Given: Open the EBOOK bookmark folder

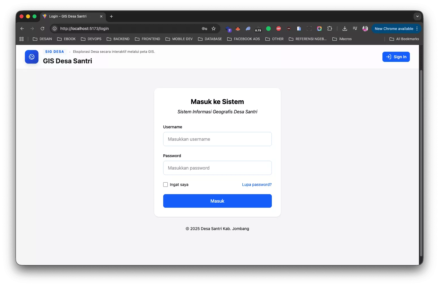Looking at the screenshot, I should point(66,39).
